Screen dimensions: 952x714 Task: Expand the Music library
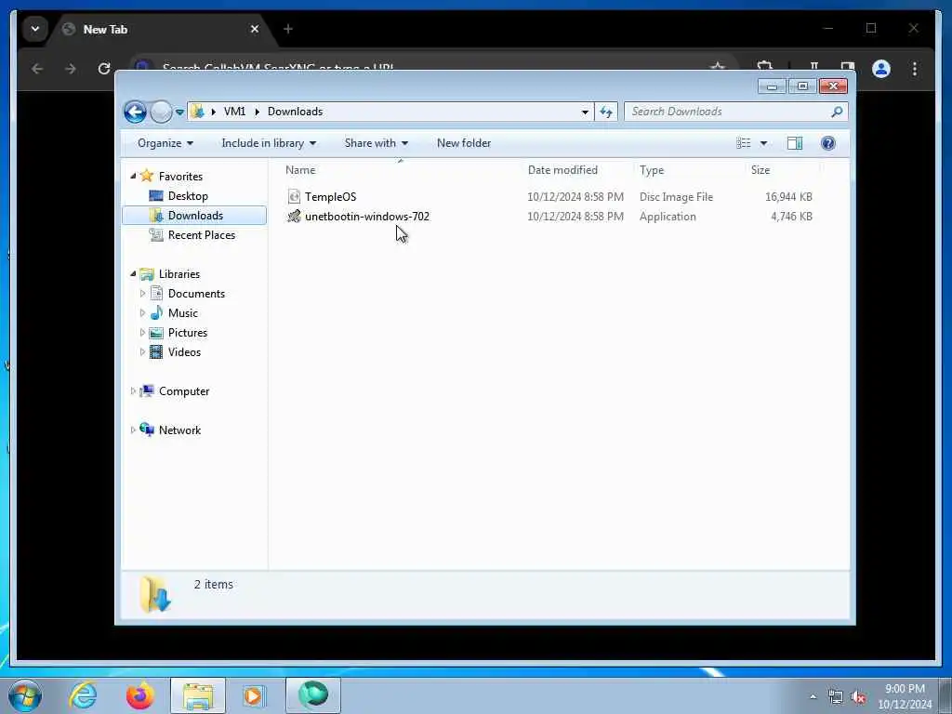tap(142, 313)
